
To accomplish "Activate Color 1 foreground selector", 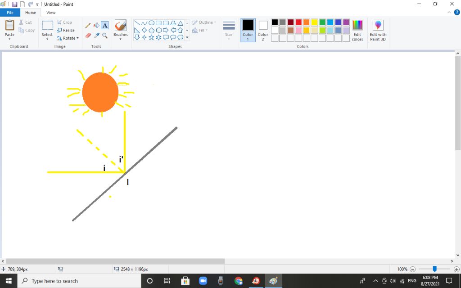I will [x=248, y=30].
